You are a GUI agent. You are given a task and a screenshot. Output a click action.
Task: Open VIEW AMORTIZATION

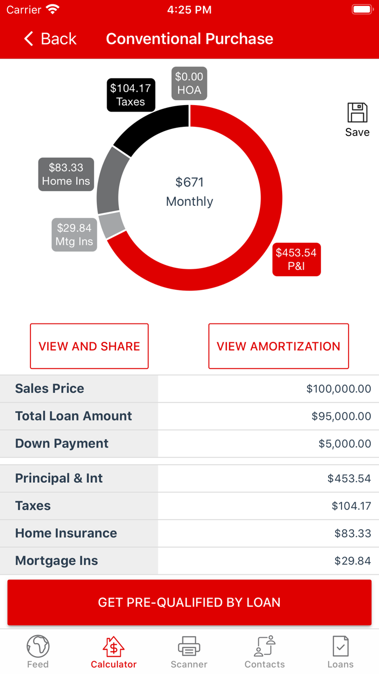coord(278,346)
